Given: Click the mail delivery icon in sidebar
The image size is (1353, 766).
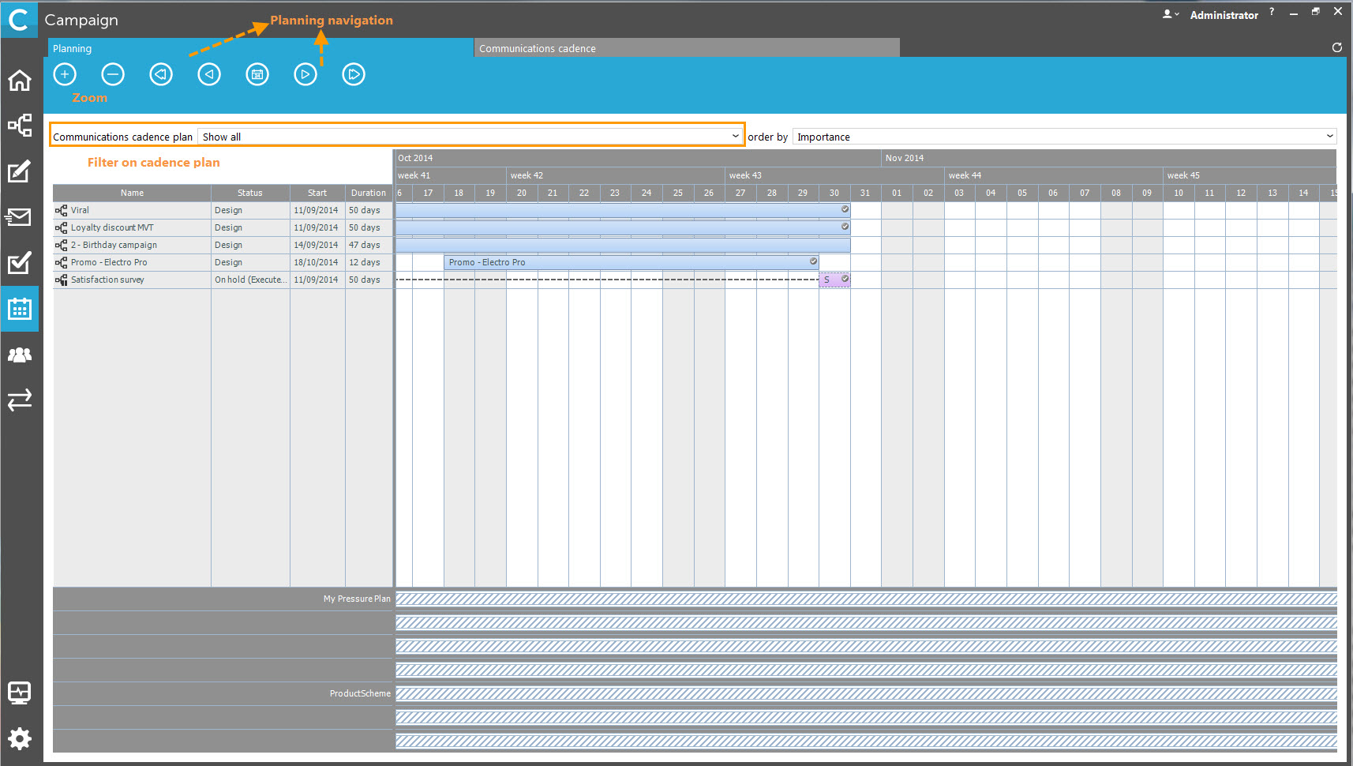Looking at the screenshot, I should click(x=20, y=217).
